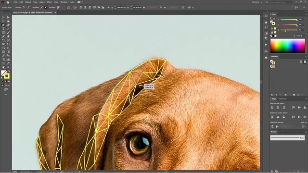Viewport: 308px width, 173px height.
Task: Click Cut Path at selected anchors
Action: pos(68,8)
